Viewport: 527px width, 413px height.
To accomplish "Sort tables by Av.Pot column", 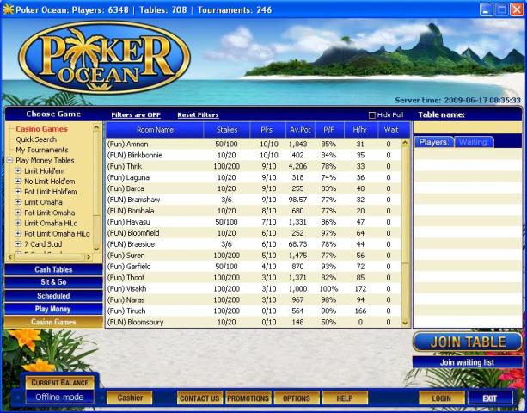I will [x=301, y=130].
